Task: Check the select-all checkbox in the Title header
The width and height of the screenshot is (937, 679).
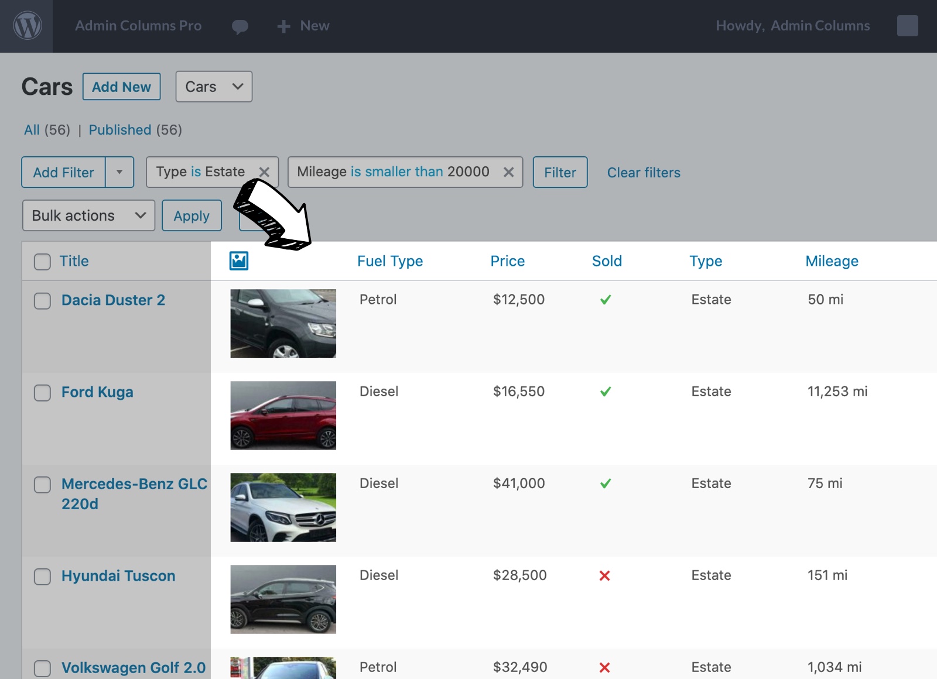Action: tap(42, 262)
